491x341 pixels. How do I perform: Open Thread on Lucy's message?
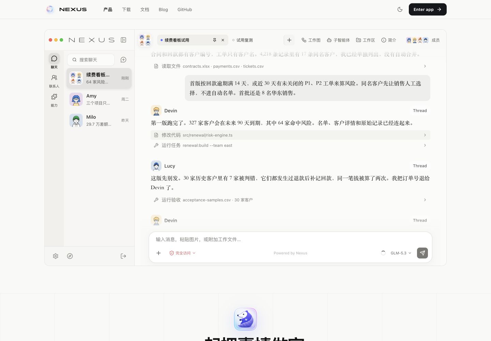420,166
